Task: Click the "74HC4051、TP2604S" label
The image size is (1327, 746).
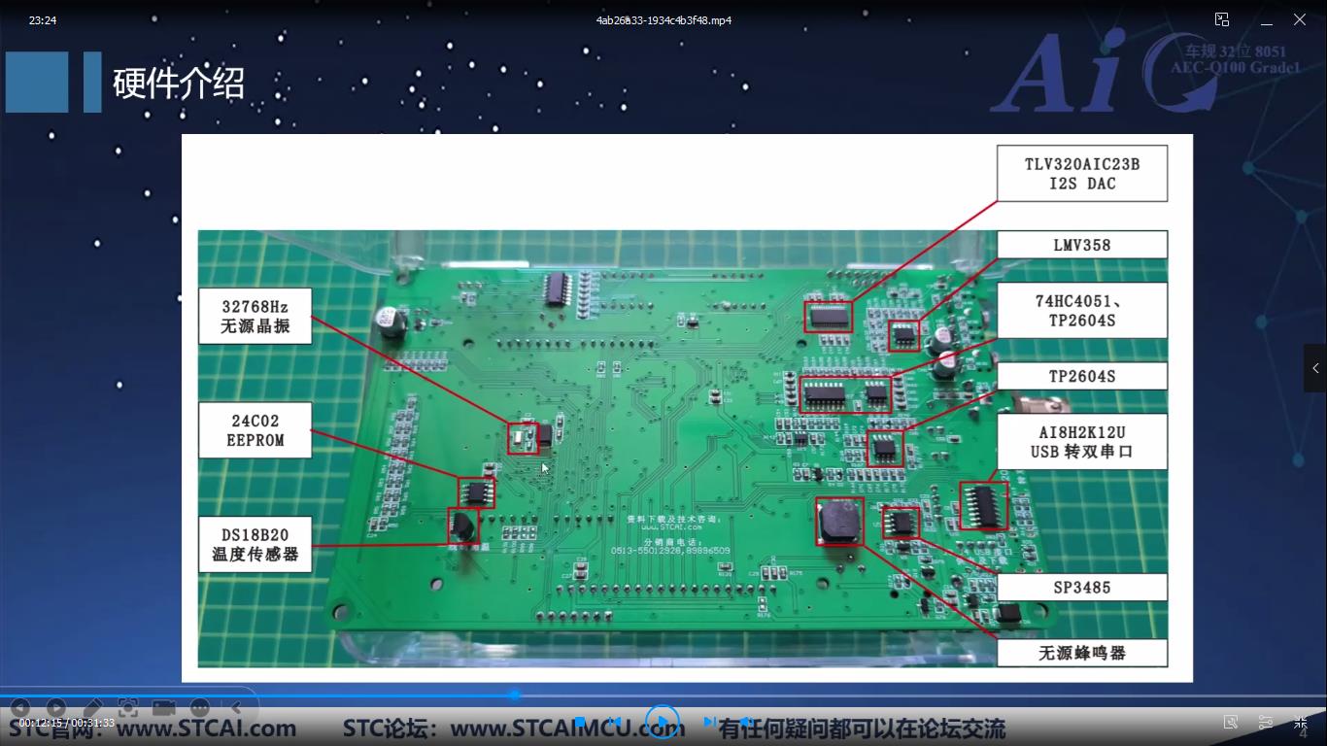Action: coord(1082,311)
